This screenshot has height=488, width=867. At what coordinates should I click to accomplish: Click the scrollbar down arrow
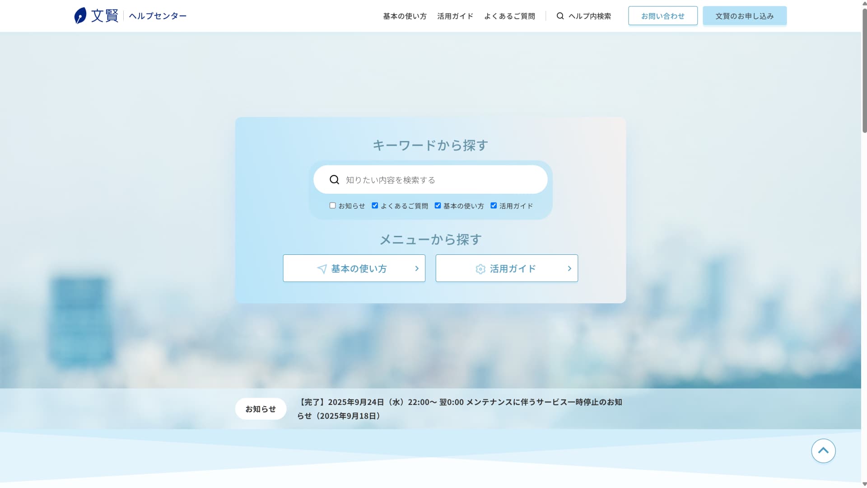864,484
